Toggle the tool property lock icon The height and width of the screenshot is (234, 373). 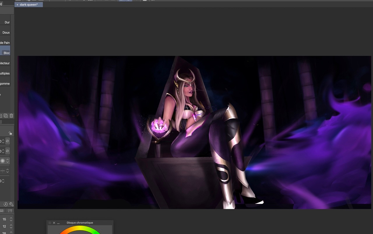(x=10, y=133)
